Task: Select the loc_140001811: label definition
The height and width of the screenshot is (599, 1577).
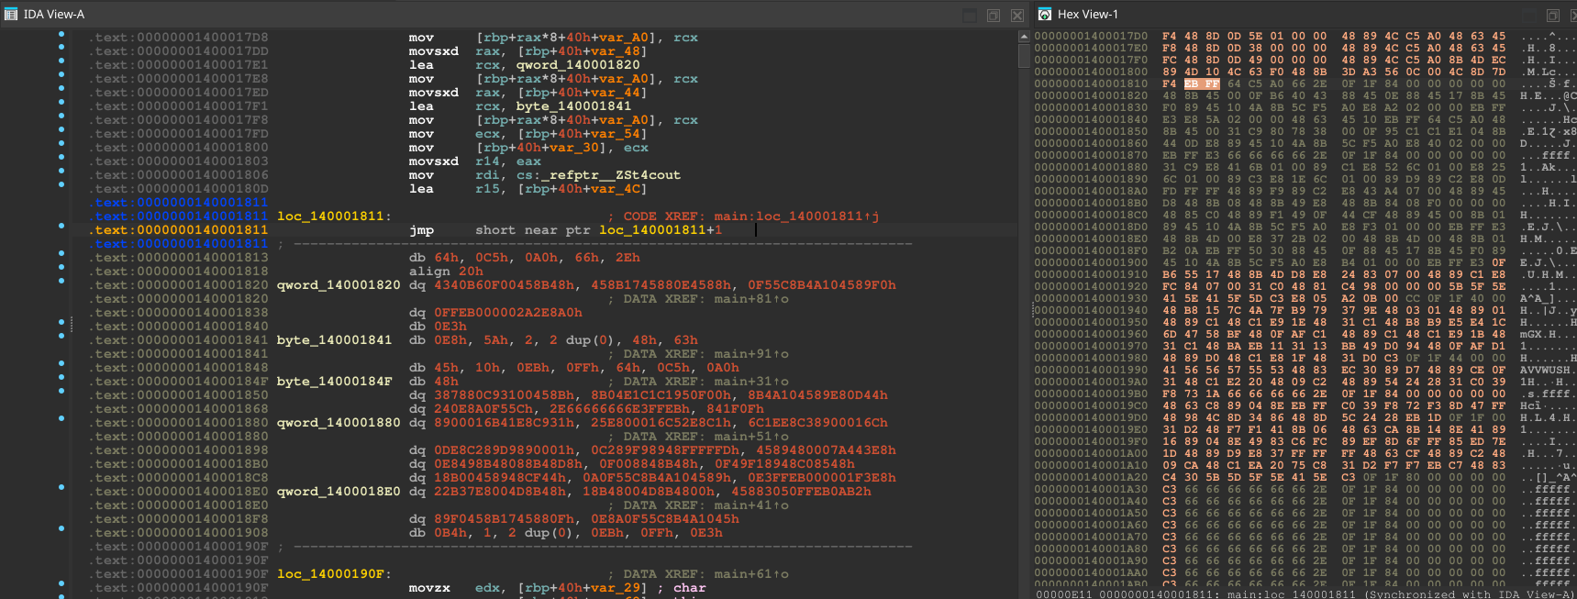Action: pos(334,216)
